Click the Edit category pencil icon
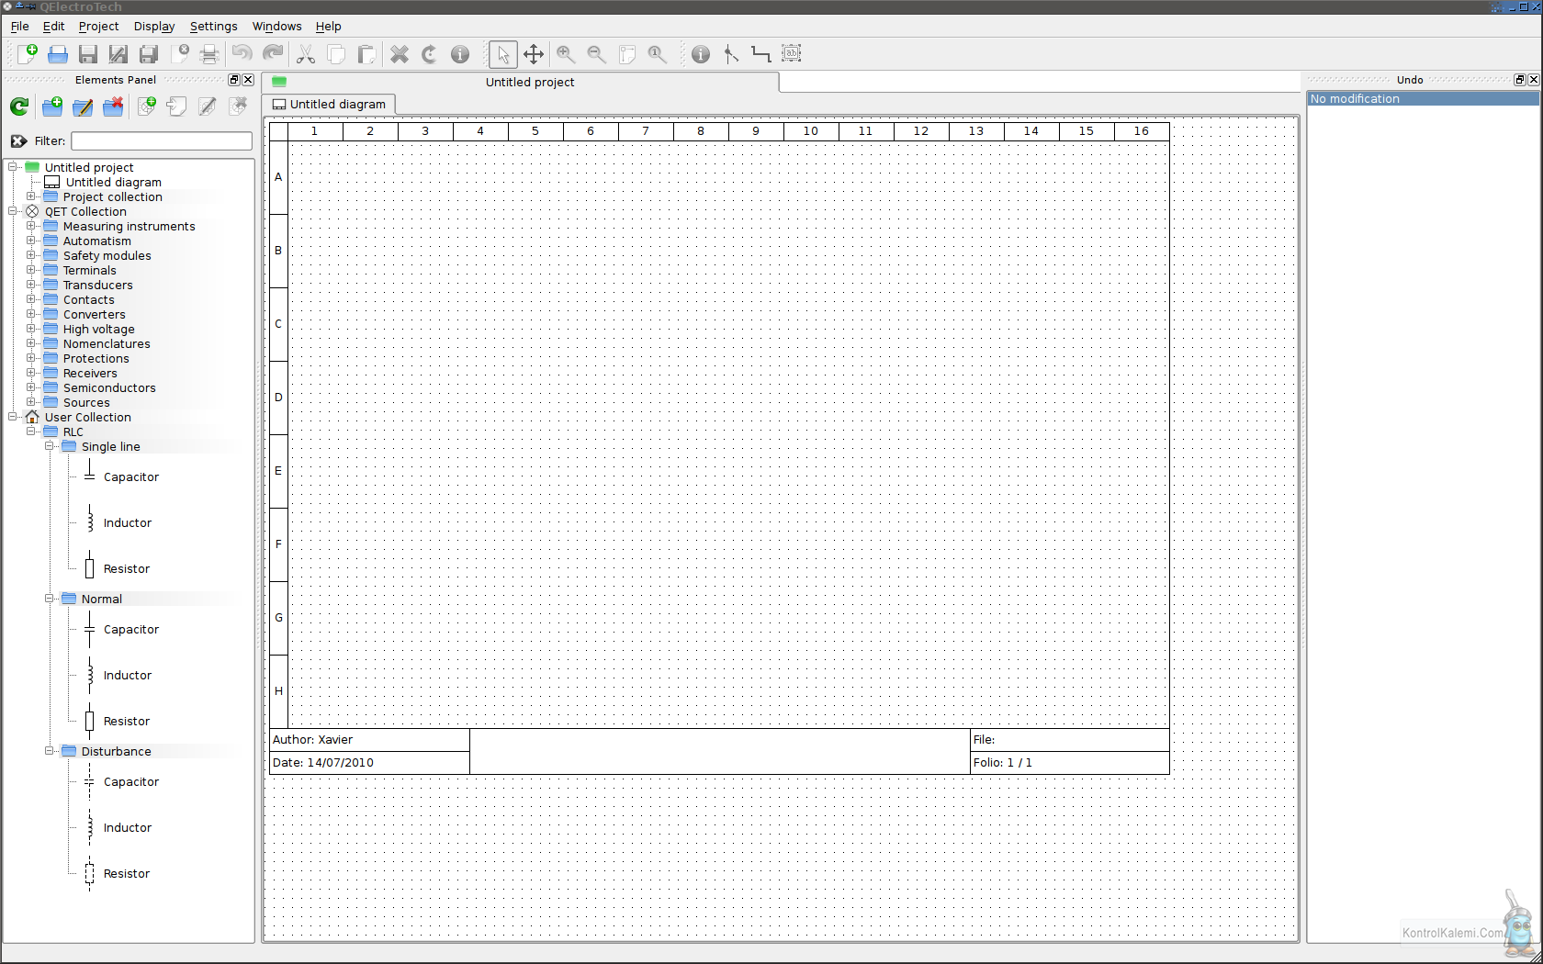1543x964 pixels. click(83, 107)
